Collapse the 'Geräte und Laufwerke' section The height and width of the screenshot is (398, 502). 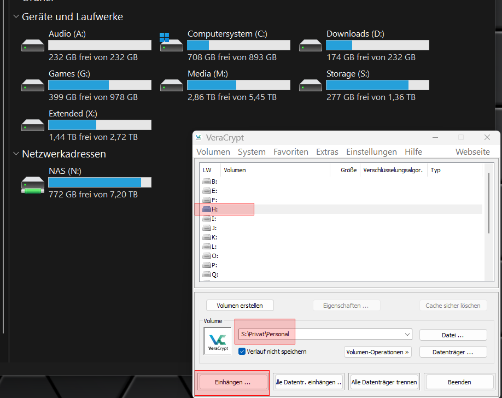(x=16, y=16)
